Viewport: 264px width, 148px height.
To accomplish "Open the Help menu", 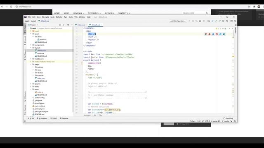I will pyautogui.click(x=89, y=17).
